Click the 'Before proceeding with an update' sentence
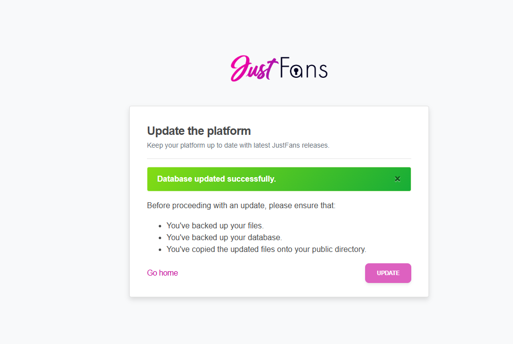This screenshot has height=344, width=513. tap(241, 205)
